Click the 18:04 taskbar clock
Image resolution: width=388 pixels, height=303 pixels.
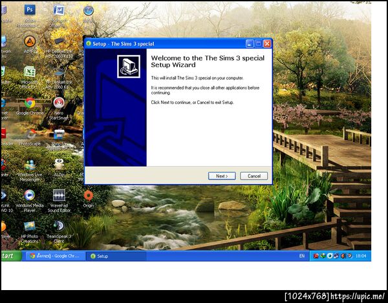(x=361, y=256)
